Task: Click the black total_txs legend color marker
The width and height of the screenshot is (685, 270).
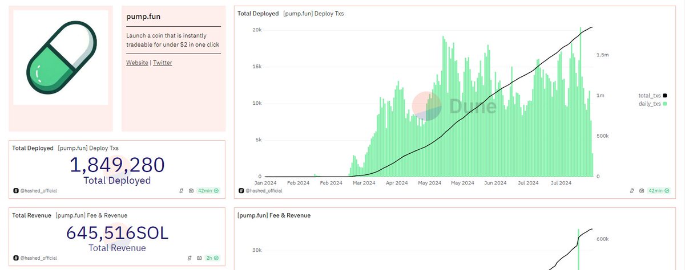Action: 665,96
